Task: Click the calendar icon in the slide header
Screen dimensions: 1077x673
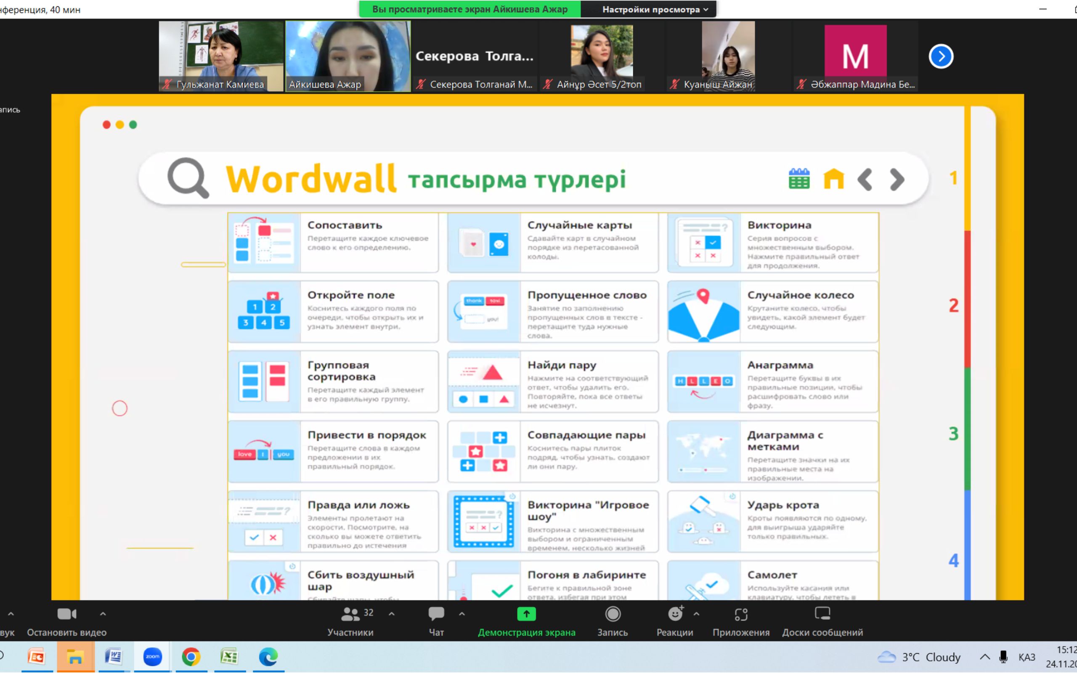Action: [799, 179]
